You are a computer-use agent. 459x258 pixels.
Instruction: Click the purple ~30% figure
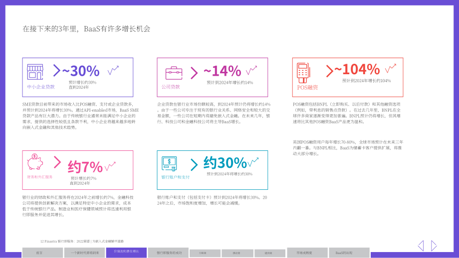[81, 71]
